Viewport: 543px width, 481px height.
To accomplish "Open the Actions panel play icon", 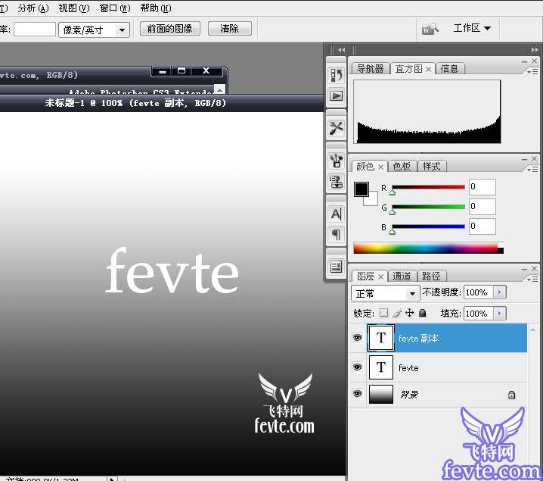I will (336, 95).
